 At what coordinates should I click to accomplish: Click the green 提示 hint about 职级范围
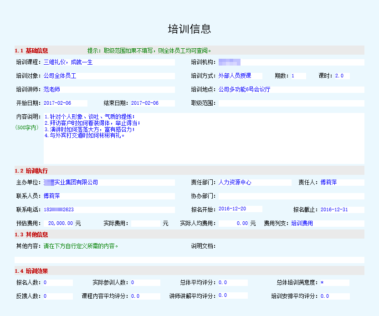[x=149, y=51]
